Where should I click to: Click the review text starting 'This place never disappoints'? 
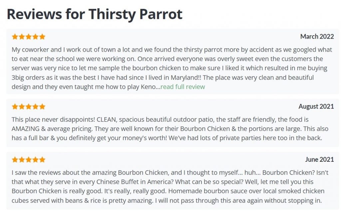(170, 129)
